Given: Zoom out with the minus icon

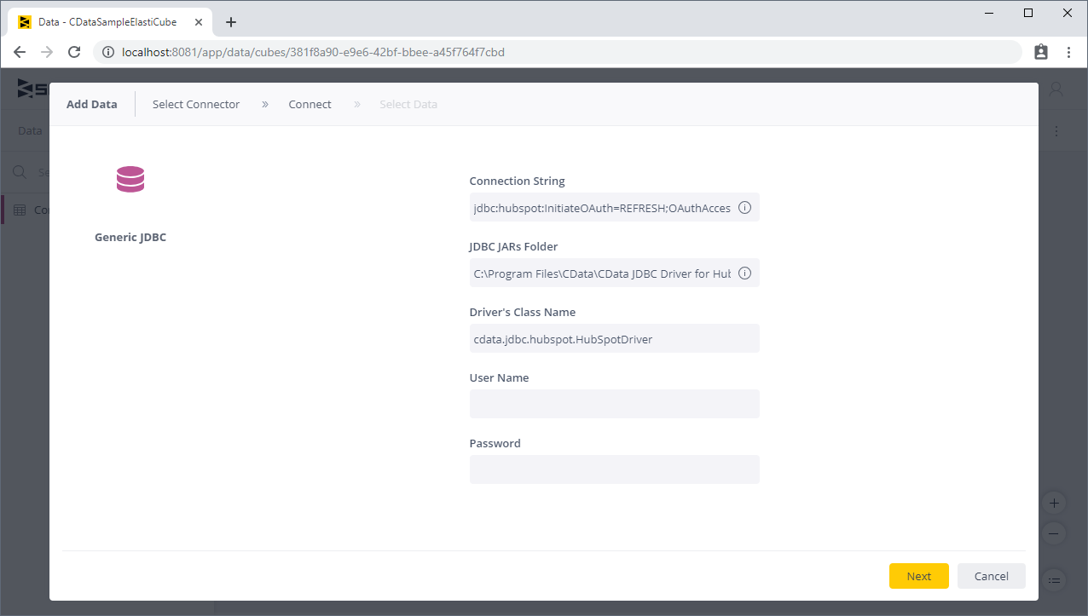Looking at the screenshot, I should (x=1054, y=533).
